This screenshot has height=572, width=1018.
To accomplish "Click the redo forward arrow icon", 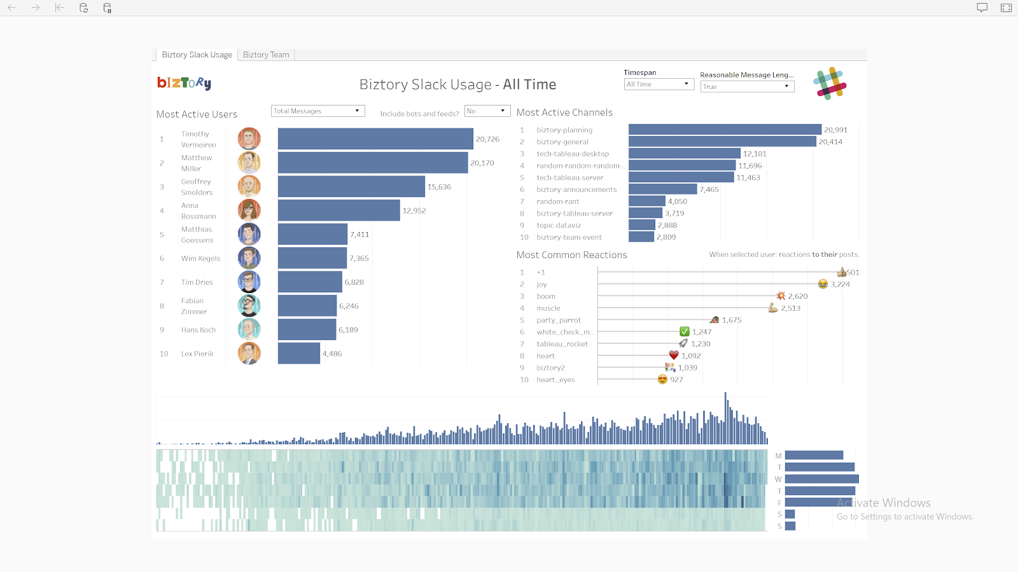I will tap(36, 8).
